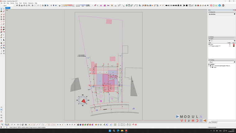Open Windows Start menu in the taskbar

pyautogui.click(x=110, y=131)
